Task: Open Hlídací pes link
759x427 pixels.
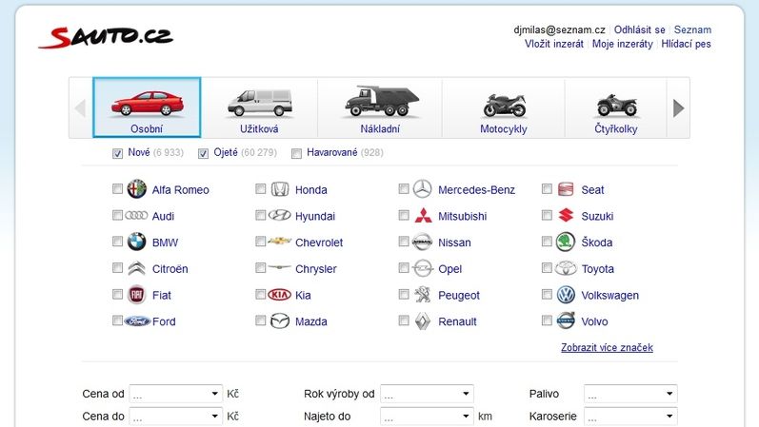Action: pyautogui.click(x=686, y=44)
